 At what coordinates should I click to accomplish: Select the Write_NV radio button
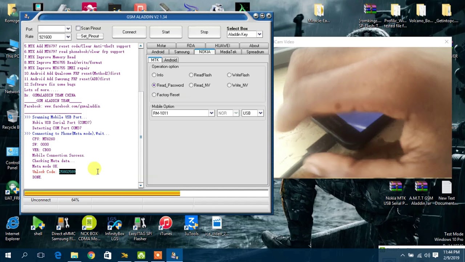229,85
